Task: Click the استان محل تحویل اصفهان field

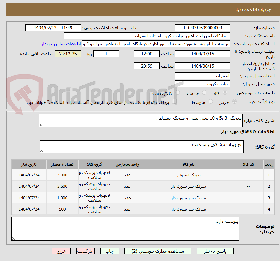Action: [203, 76]
